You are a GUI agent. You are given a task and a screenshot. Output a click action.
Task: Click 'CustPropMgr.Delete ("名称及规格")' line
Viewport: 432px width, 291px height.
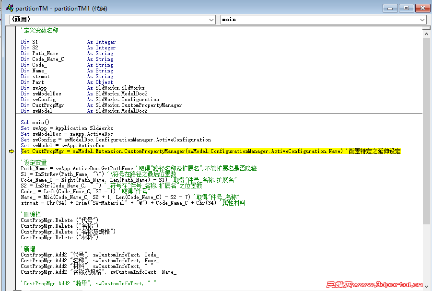pyautogui.click(x=68, y=232)
